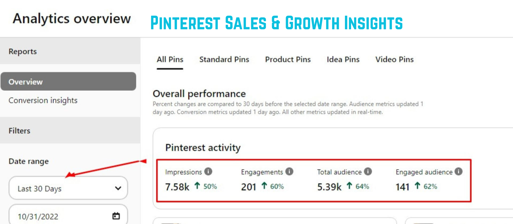
Task: Switch to the Video Pins tab
Action: [394, 59]
